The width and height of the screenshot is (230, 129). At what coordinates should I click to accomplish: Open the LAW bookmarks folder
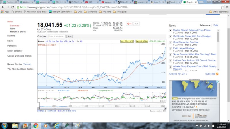pos(78,12)
